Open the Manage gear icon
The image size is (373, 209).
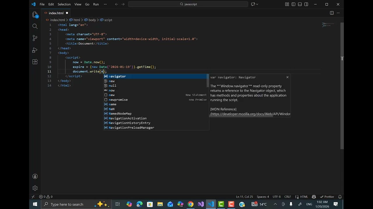pos(35,188)
